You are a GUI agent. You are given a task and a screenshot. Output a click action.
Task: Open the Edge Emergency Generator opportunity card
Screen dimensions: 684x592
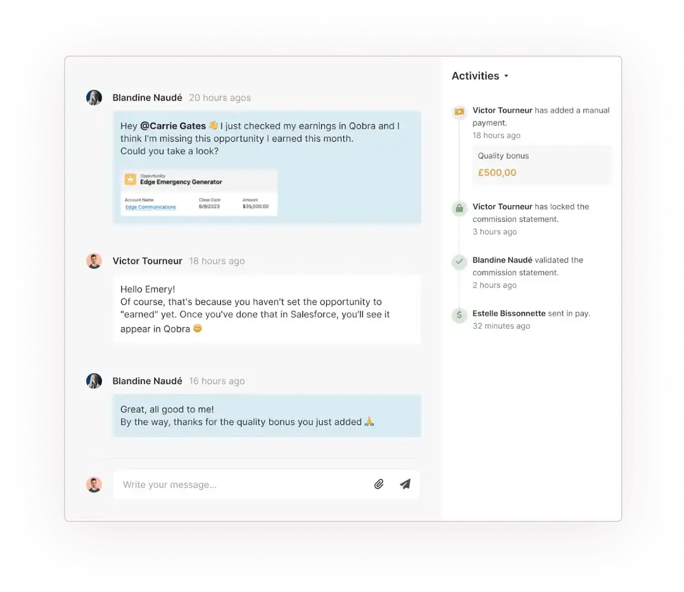tap(199, 192)
